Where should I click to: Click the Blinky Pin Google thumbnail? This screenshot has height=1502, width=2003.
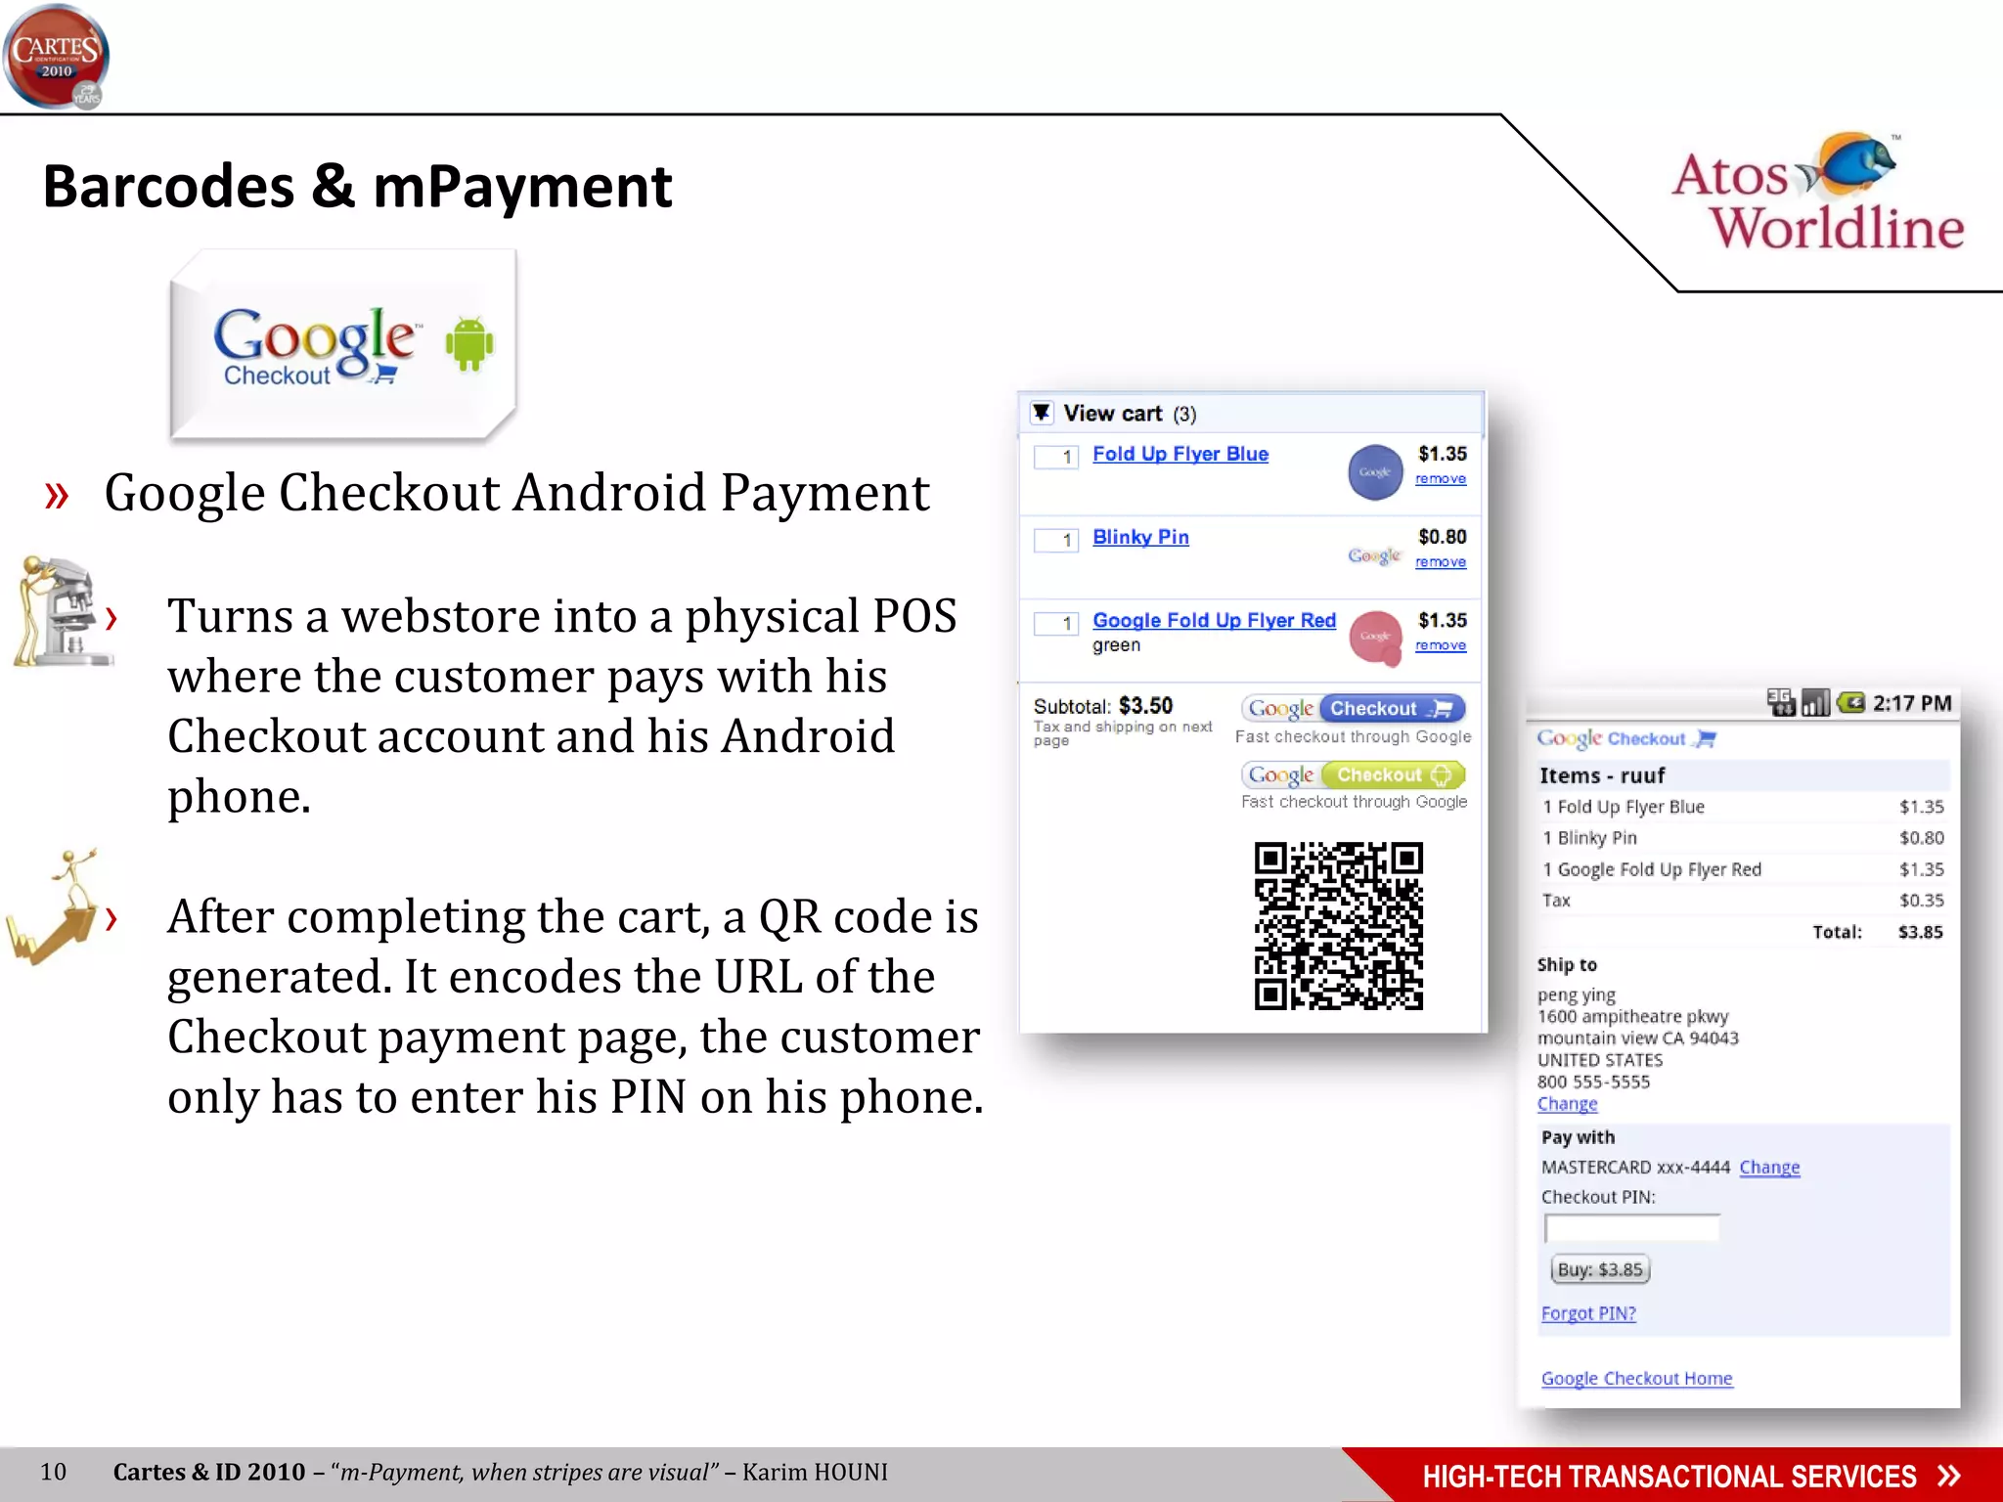[1375, 555]
